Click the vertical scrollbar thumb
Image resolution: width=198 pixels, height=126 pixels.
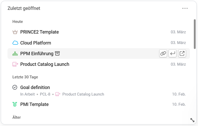coord(195,34)
